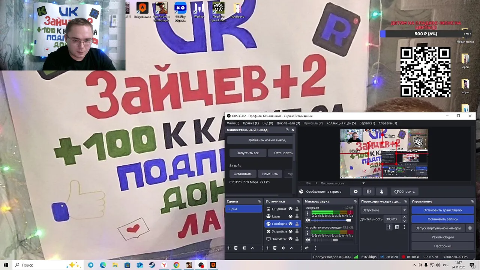The width and height of the screenshot is (480, 270).
Task: Open Настройки in Управление panel
Action: coord(442,246)
